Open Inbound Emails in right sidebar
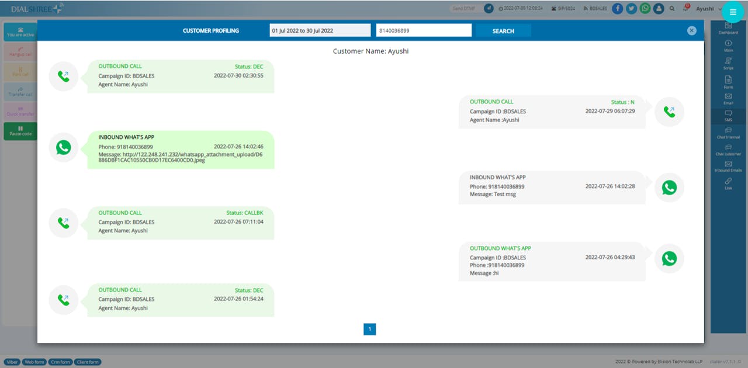The image size is (748, 368). (x=728, y=166)
